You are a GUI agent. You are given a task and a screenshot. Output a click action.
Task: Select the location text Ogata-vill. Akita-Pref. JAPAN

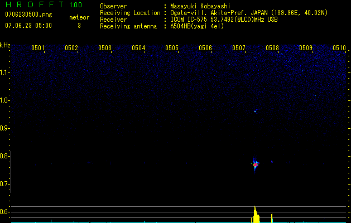point(219,13)
